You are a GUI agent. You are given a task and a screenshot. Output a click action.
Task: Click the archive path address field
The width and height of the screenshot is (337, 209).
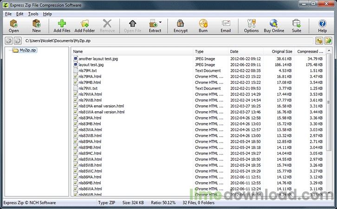pos(168,41)
